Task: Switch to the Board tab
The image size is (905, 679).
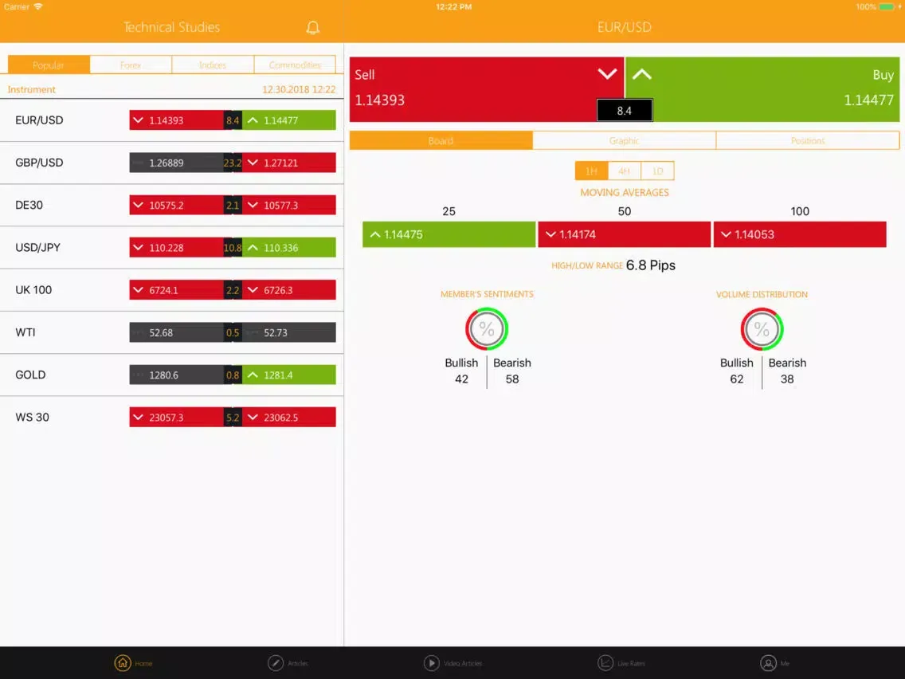Action: click(441, 140)
